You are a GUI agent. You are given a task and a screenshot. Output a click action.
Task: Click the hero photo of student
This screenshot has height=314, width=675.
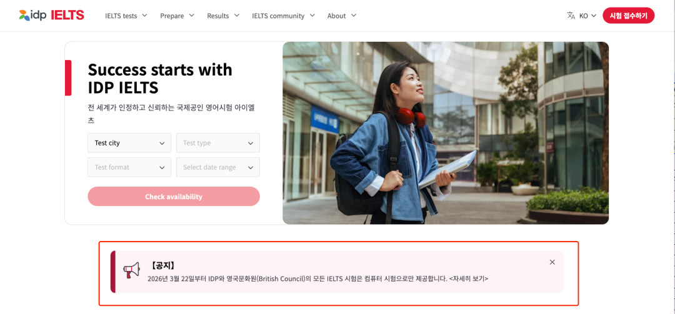pyautogui.click(x=446, y=133)
